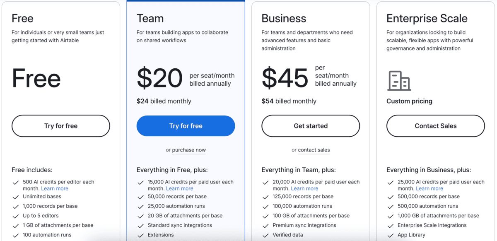This screenshot has width=497, height=241.
Task: Click the checkmark next to 50,000 records per base
Action: click(141, 197)
